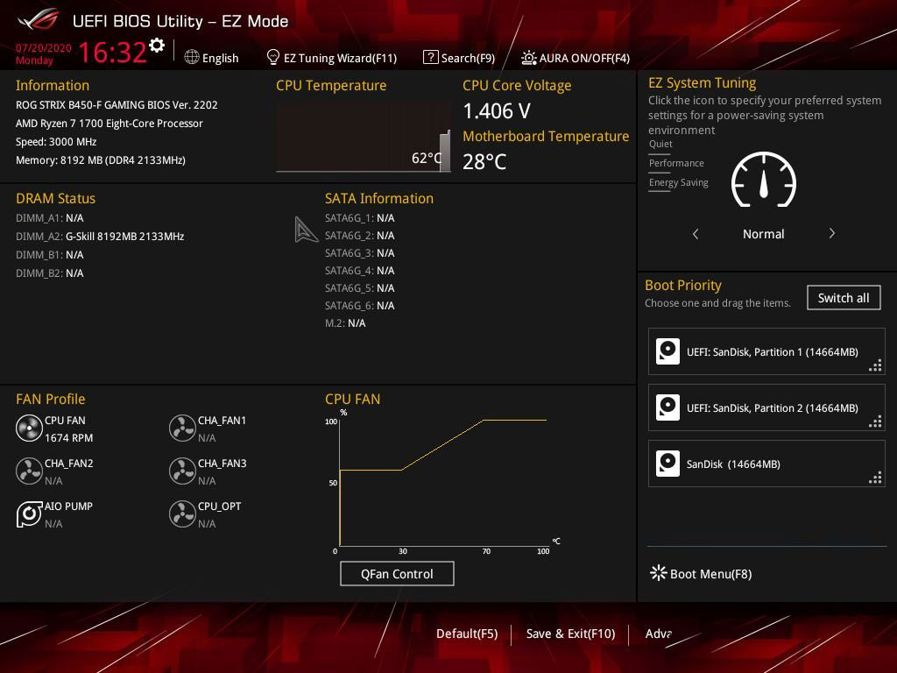Select UEFI SanDisk Partition 1 boot entry

pos(766,351)
